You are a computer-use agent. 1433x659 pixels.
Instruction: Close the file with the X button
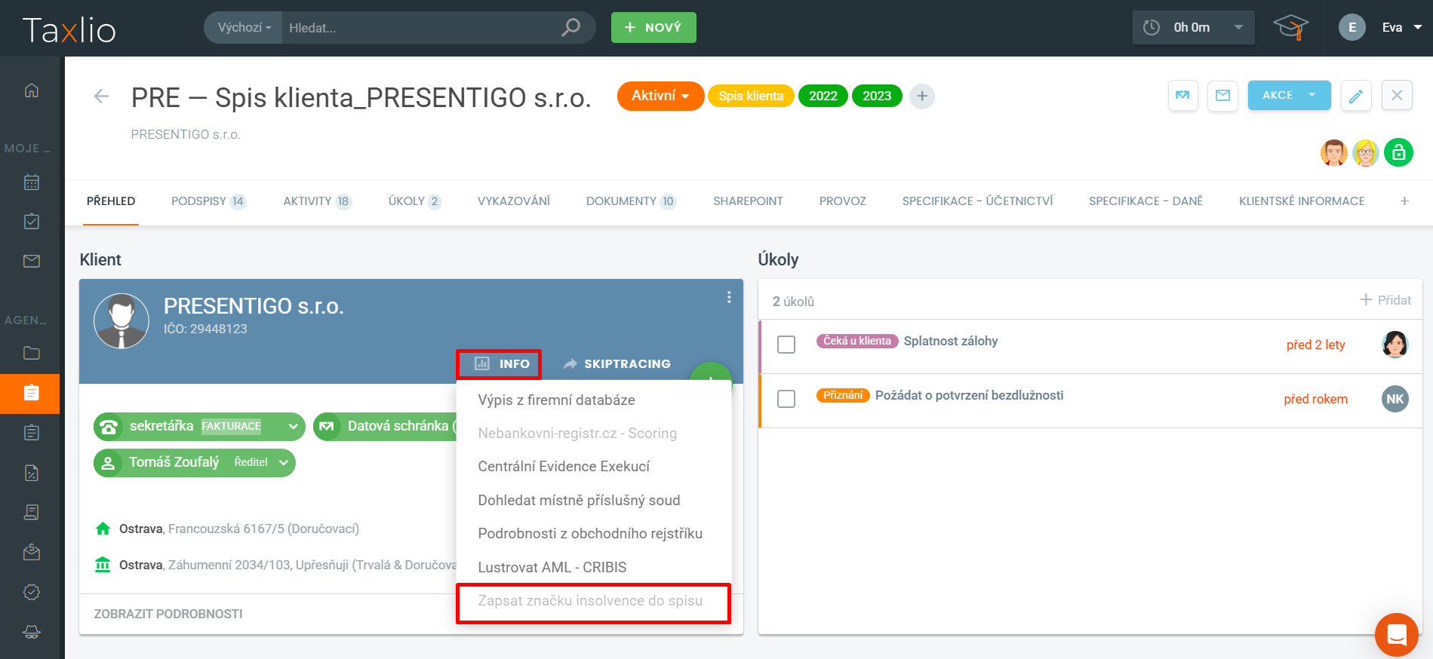coord(1397,96)
